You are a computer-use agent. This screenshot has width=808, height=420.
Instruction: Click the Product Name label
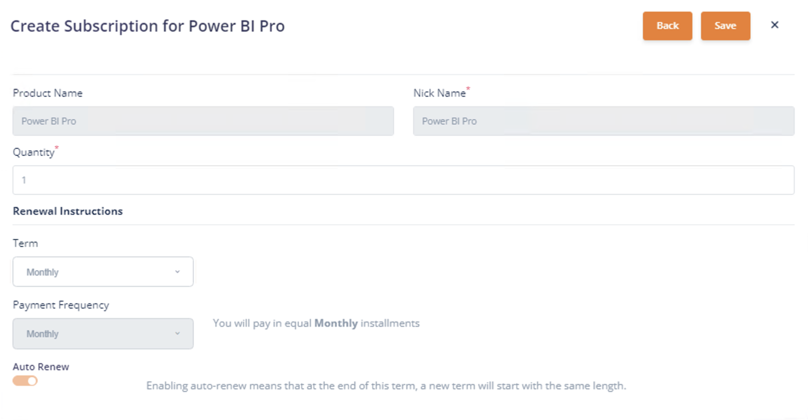point(48,93)
